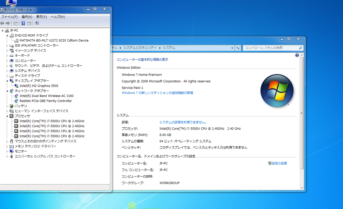Open the 表示(V) menu

[x=42, y=17]
